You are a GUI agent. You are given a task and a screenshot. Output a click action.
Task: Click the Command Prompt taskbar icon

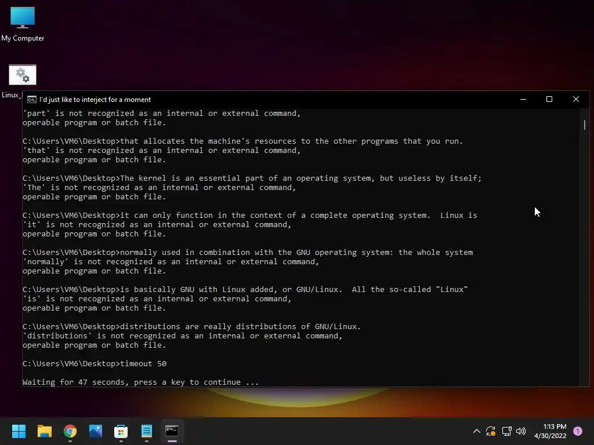172,431
